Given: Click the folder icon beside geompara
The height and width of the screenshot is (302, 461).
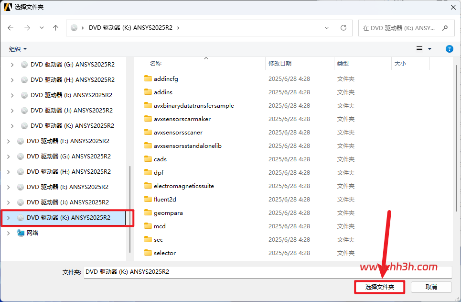Looking at the screenshot, I should point(148,213).
